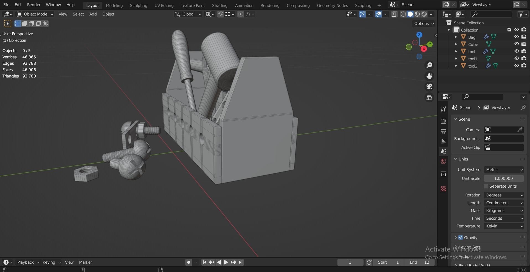Collapse the Scene panel

[455, 119]
